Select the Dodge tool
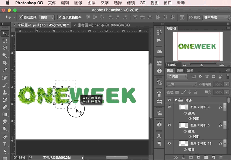 (x=5, y=129)
